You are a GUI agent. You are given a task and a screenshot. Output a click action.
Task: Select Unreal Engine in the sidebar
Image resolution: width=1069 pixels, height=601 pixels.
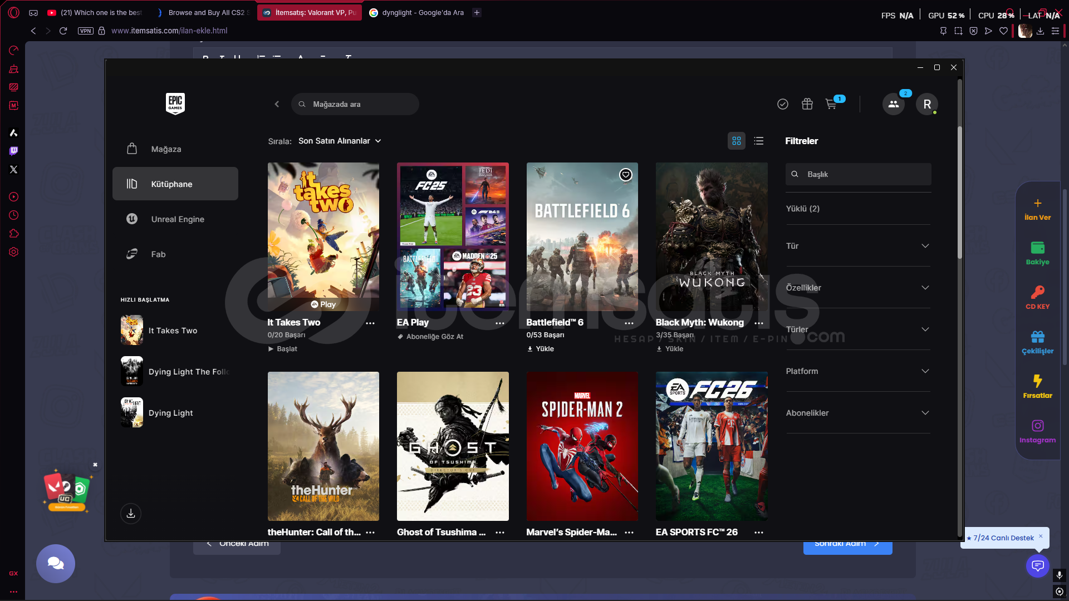point(177,219)
